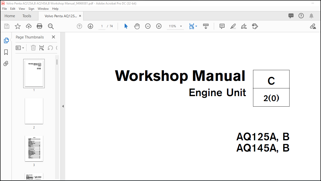The width and height of the screenshot is (321, 181).
Task: Expand the fit page options arrow
Action: pos(196,26)
